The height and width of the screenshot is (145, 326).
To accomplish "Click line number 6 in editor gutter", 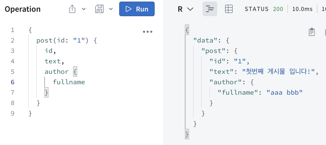I will pyautogui.click(x=13, y=82).
